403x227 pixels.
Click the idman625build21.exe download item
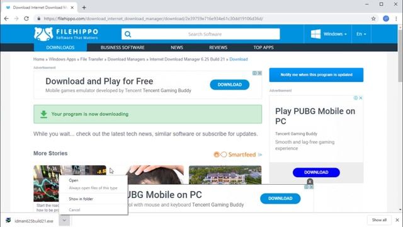pos(30,221)
